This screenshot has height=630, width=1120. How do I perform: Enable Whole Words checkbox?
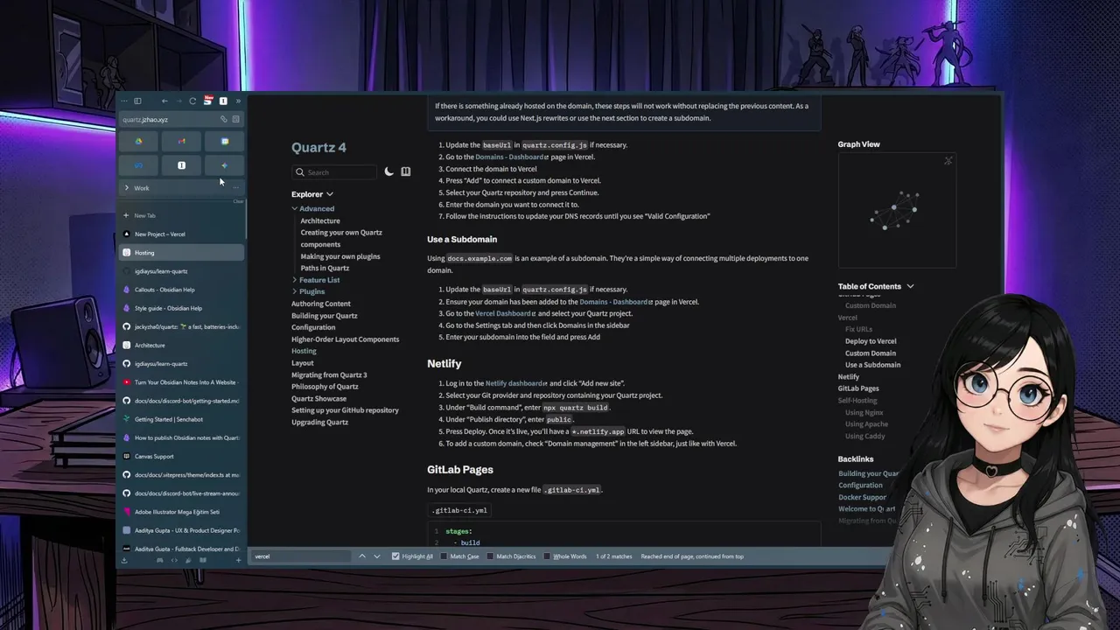tap(547, 556)
